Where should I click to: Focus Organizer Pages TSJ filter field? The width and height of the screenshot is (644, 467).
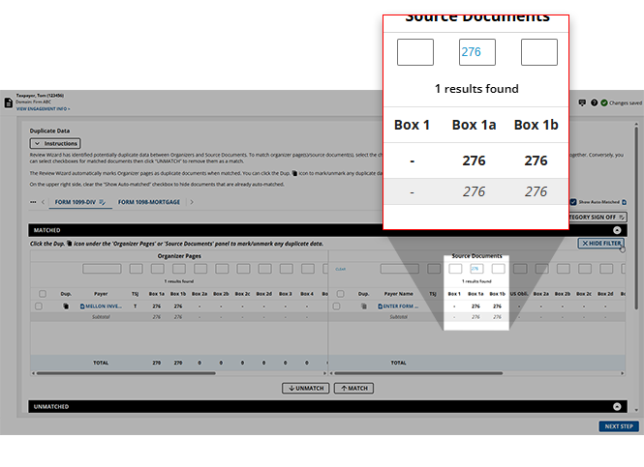(x=136, y=269)
